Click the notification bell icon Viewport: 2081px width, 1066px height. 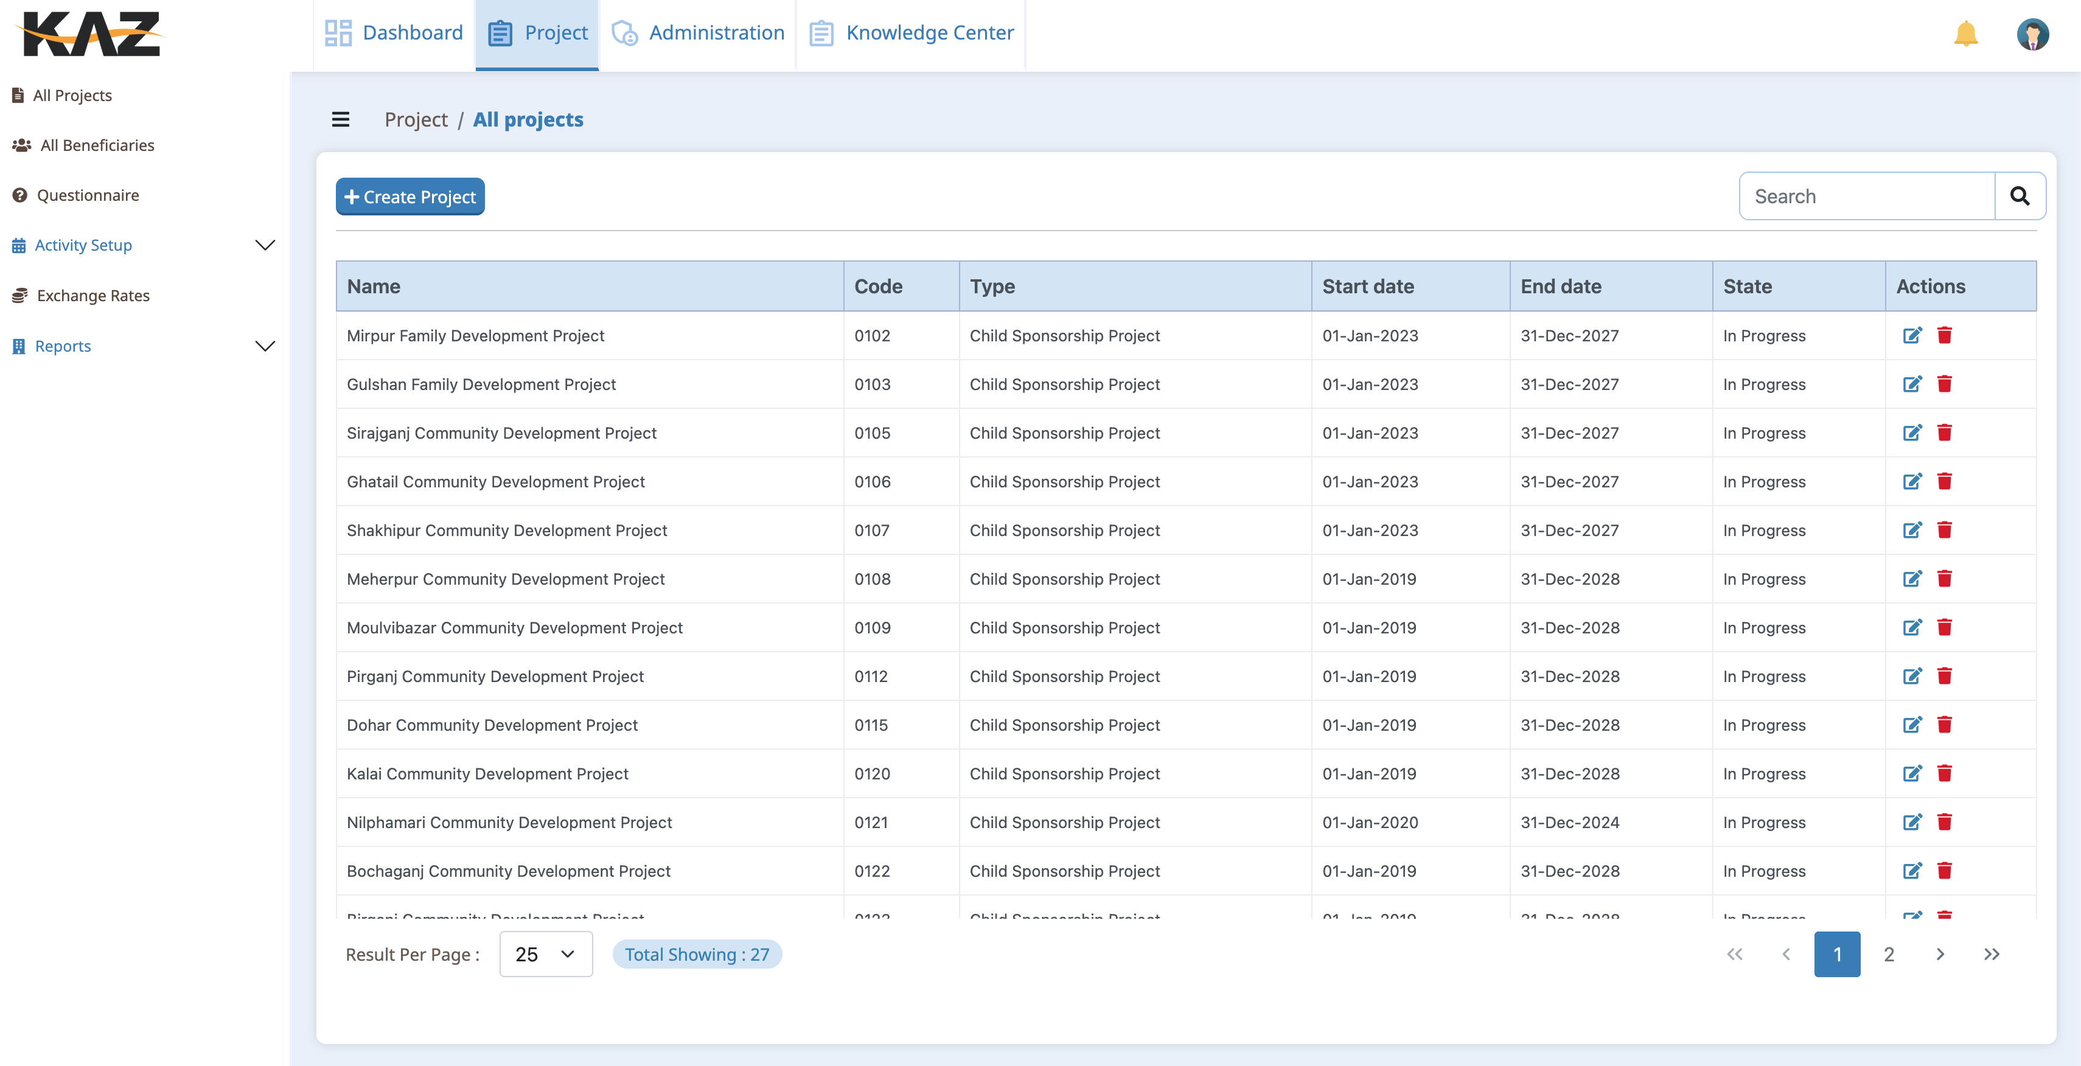pyautogui.click(x=1966, y=33)
